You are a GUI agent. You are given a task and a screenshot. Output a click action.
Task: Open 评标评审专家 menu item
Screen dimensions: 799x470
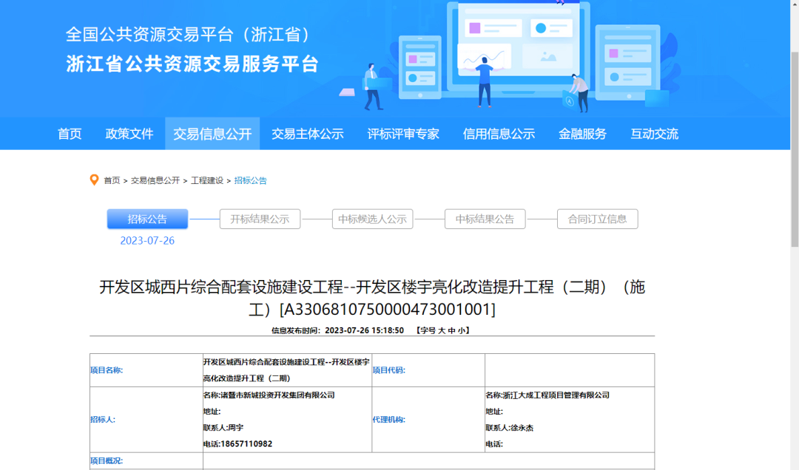click(403, 134)
